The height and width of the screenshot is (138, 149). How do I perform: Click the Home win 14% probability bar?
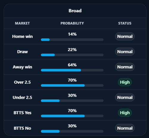coord(72,40)
